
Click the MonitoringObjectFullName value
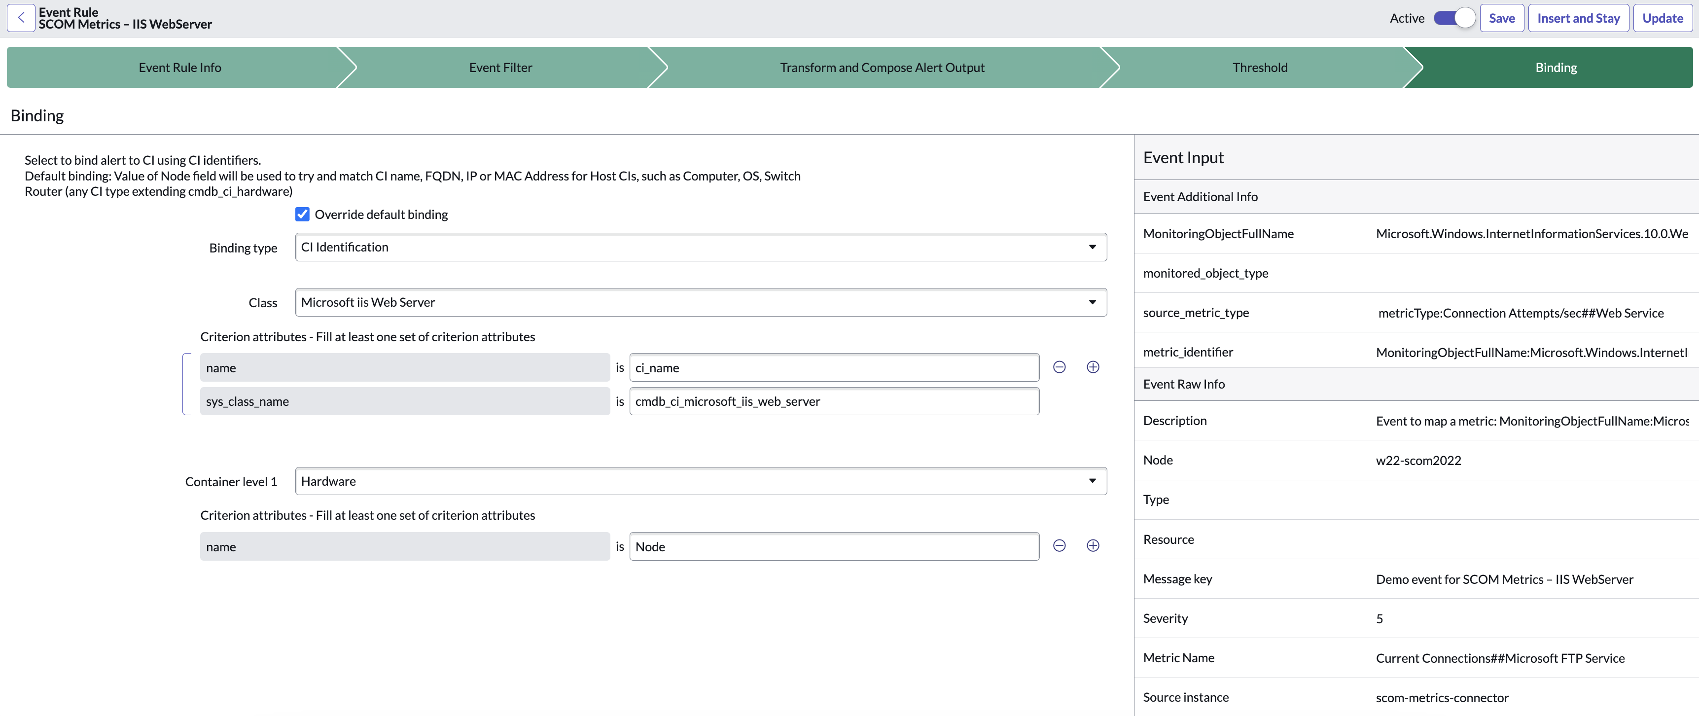1531,234
